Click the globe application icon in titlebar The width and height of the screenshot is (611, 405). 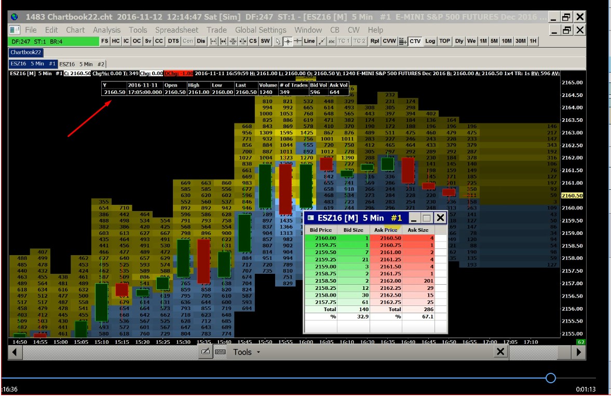click(x=15, y=17)
